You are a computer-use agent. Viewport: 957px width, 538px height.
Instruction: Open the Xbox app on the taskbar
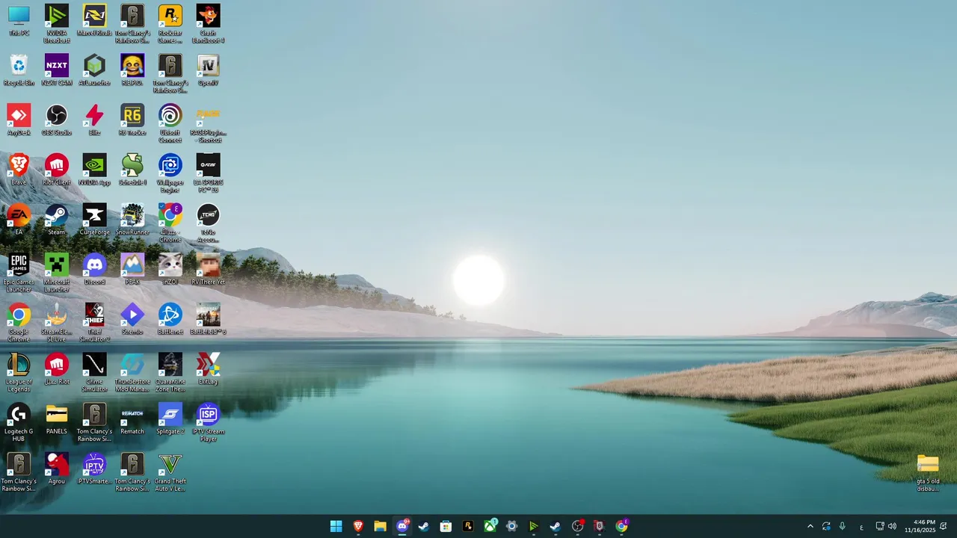tap(490, 526)
